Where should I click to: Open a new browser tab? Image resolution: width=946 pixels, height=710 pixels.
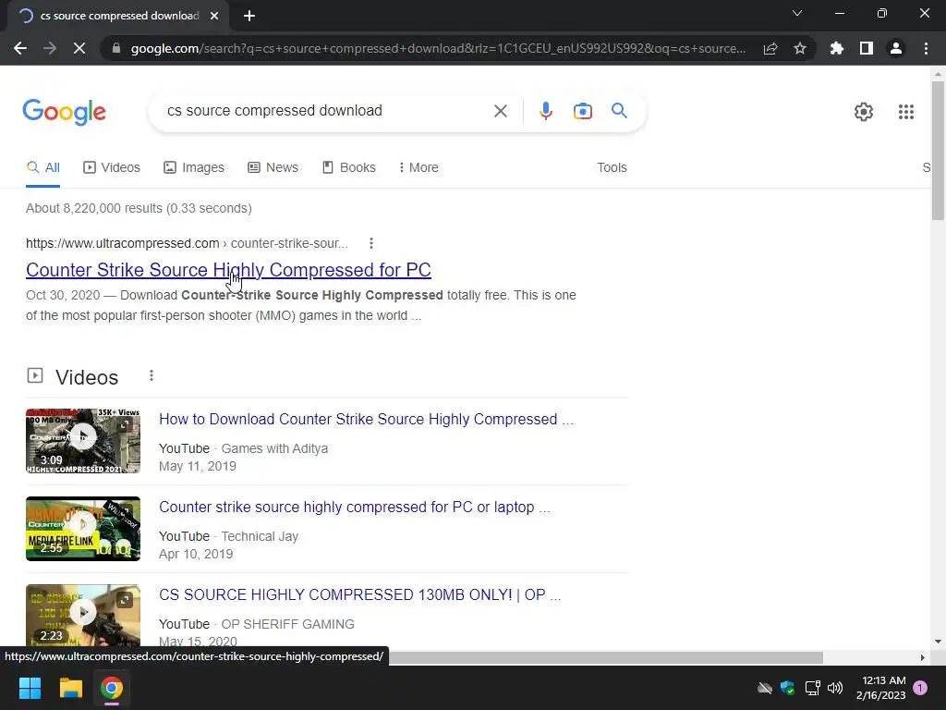tap(249, 16)
